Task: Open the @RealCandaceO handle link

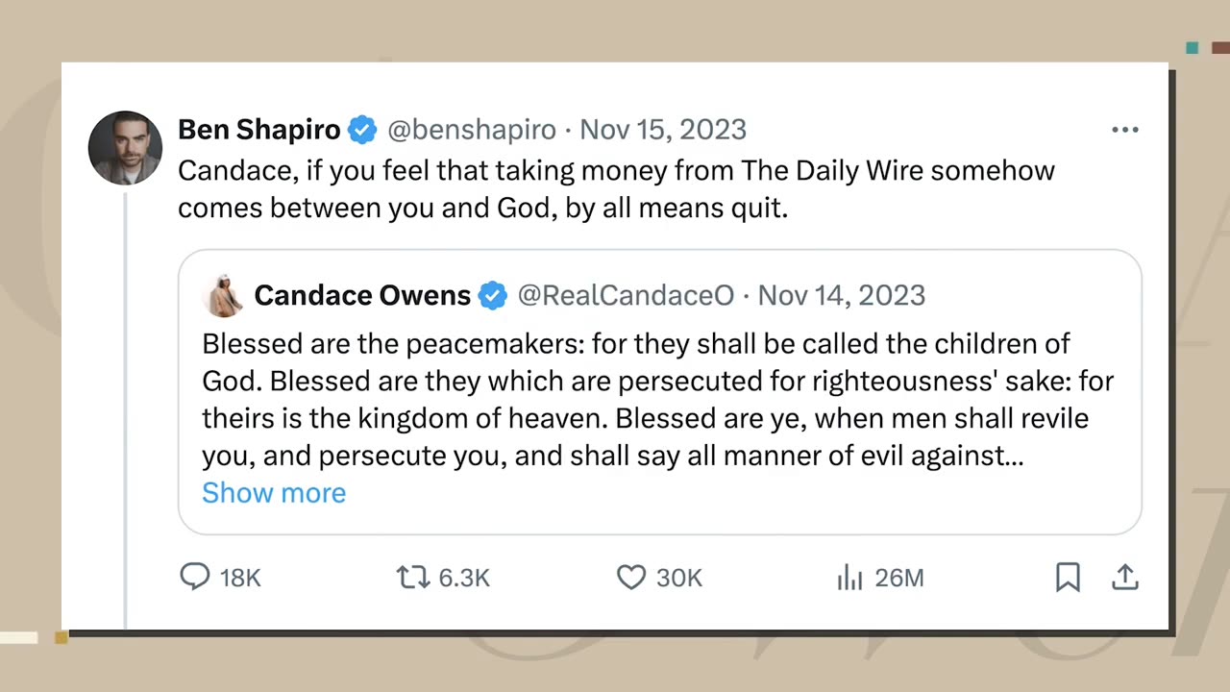Action: (x=626, y=295)
